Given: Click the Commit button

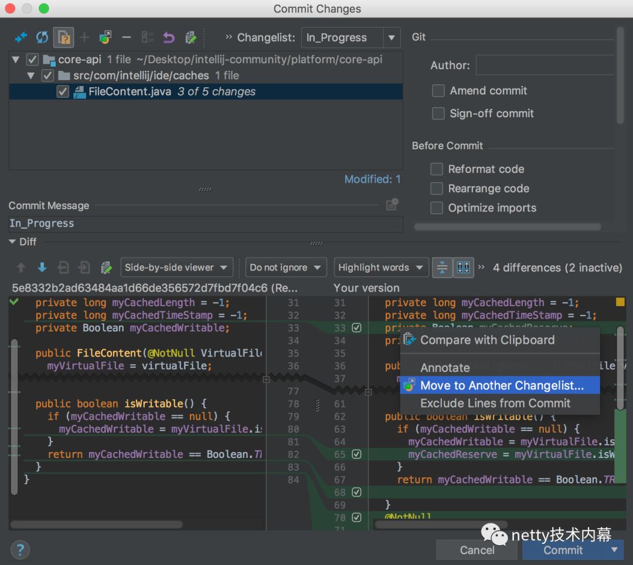Looking at the screenshot, I should pyautogui.click(x=564, y=550).
